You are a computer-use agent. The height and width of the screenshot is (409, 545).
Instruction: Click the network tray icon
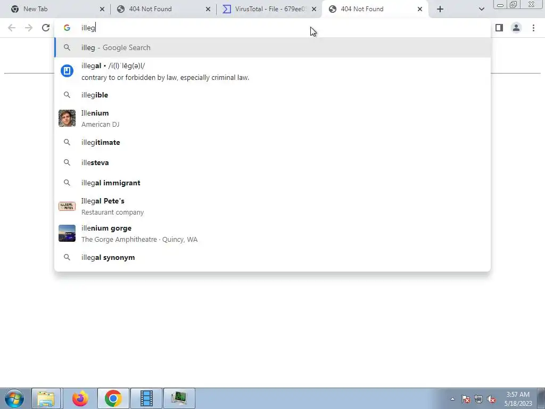tap(478, 399)
